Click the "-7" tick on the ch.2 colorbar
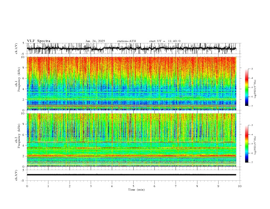The height and width of the screenshot is (209, 270). (x=251, y=163)
